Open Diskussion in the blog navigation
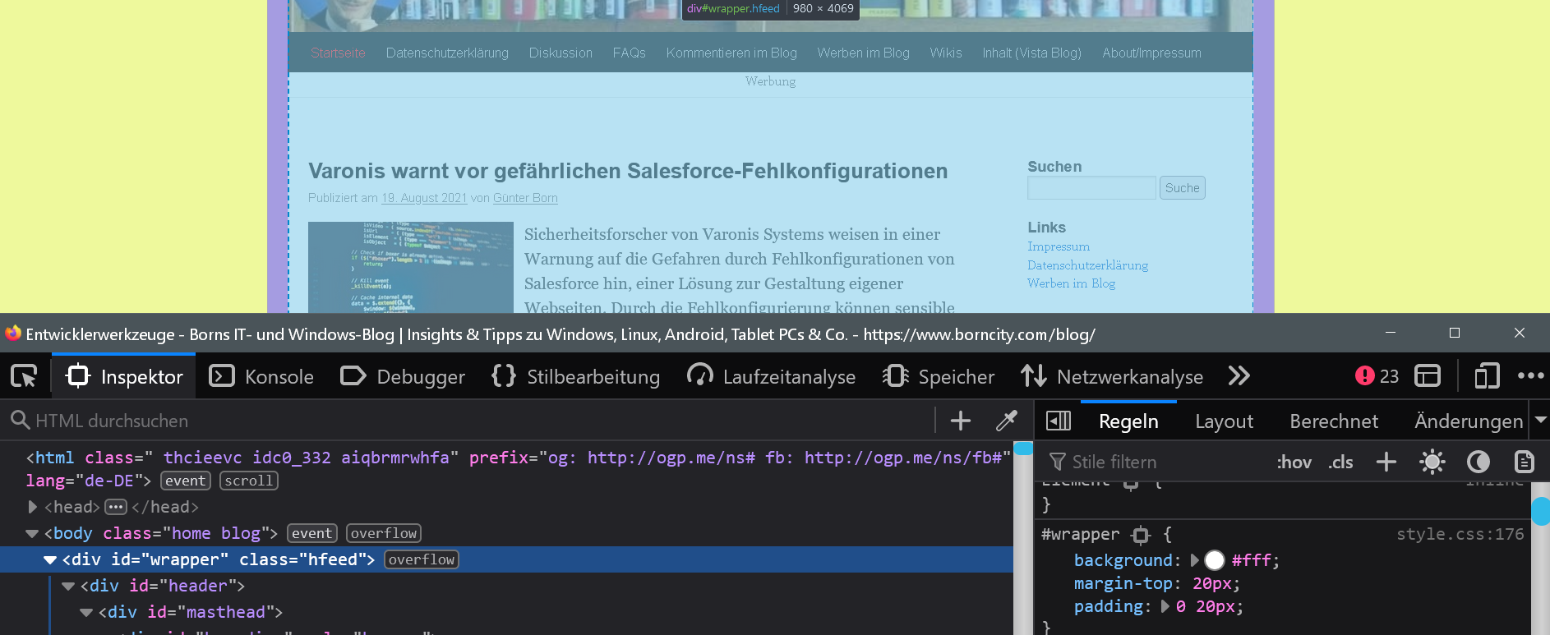This screenshot has width=1550, height=635. [x=560, y=53]
